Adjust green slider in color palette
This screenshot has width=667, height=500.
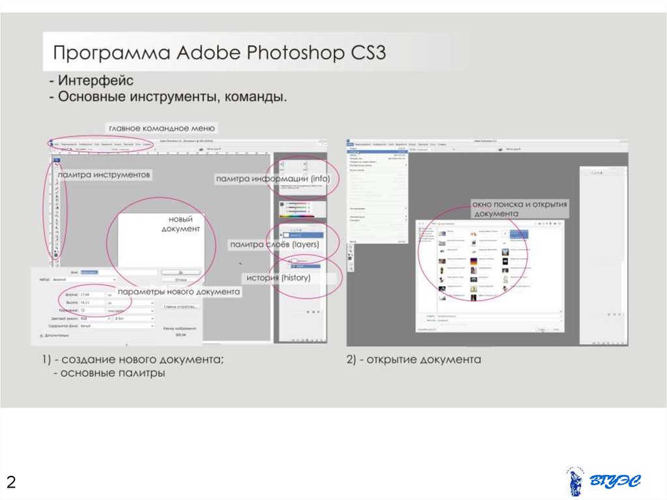click(297, 207)
